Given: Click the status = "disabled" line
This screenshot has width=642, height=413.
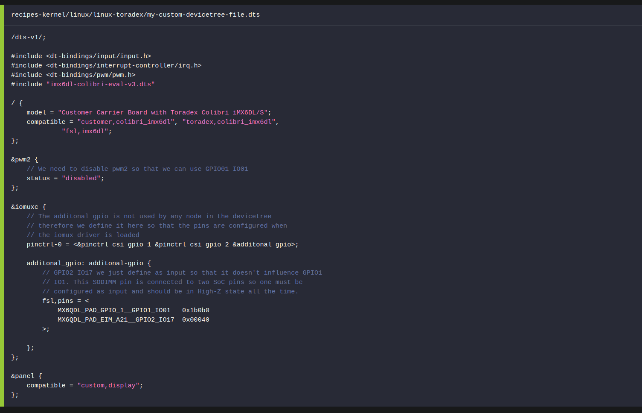Looking at the screenshot, I should 65,179.
